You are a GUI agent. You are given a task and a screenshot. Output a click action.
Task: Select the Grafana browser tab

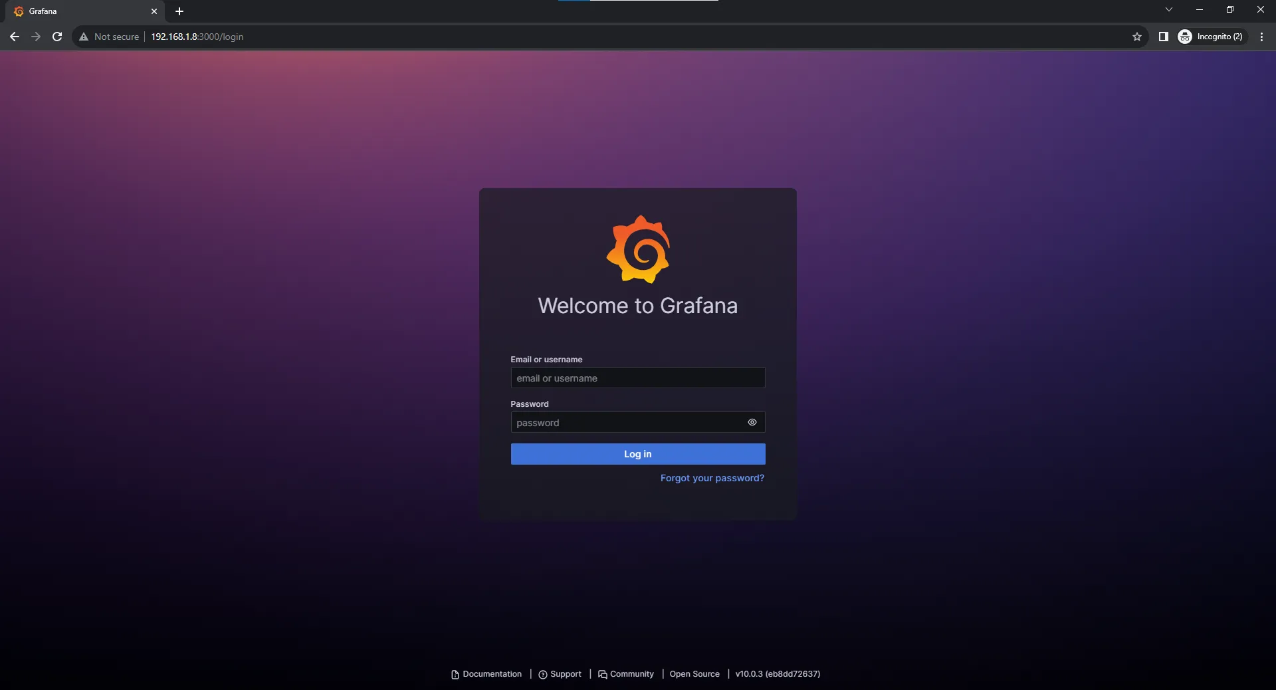[86, 11]
